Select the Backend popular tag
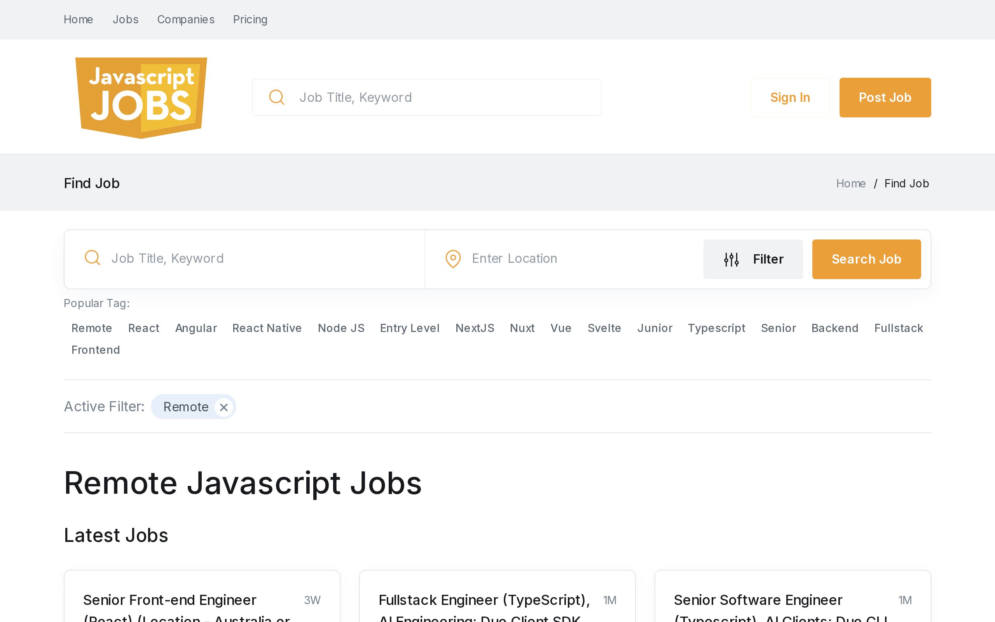The height and width of the screenshot is (622, 995). pos(834,328)
